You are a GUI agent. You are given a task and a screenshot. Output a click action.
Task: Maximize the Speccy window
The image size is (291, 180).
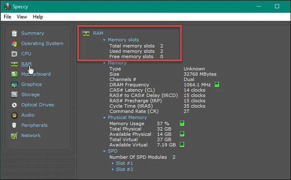click(277, 6)
